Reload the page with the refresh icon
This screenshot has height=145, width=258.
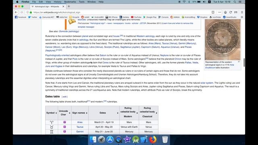[231, 12]
